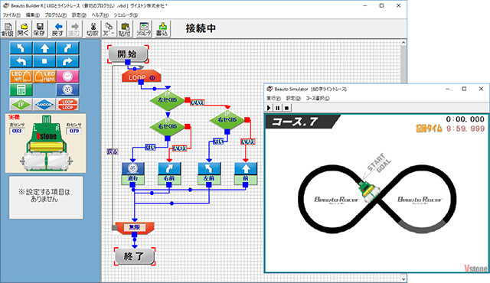This screenshot has height=283, width=490.
Task: Stop the simulator with stop button
Action: pyautogui.click(x=286, y=108)
